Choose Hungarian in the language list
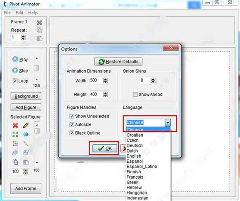 click(148, 193)
